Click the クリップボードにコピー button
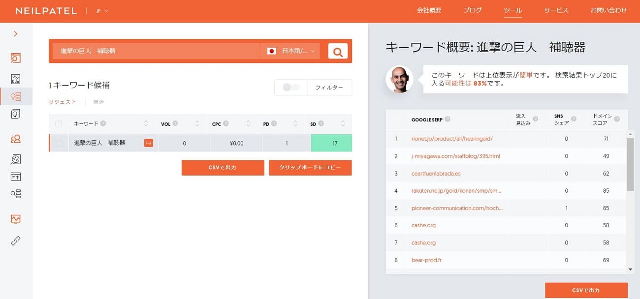 coord(310,168)
